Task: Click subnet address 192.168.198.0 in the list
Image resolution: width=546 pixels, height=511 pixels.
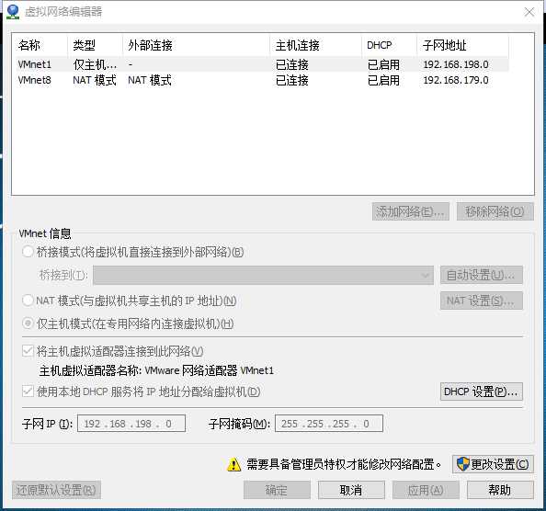Action: 456,64
